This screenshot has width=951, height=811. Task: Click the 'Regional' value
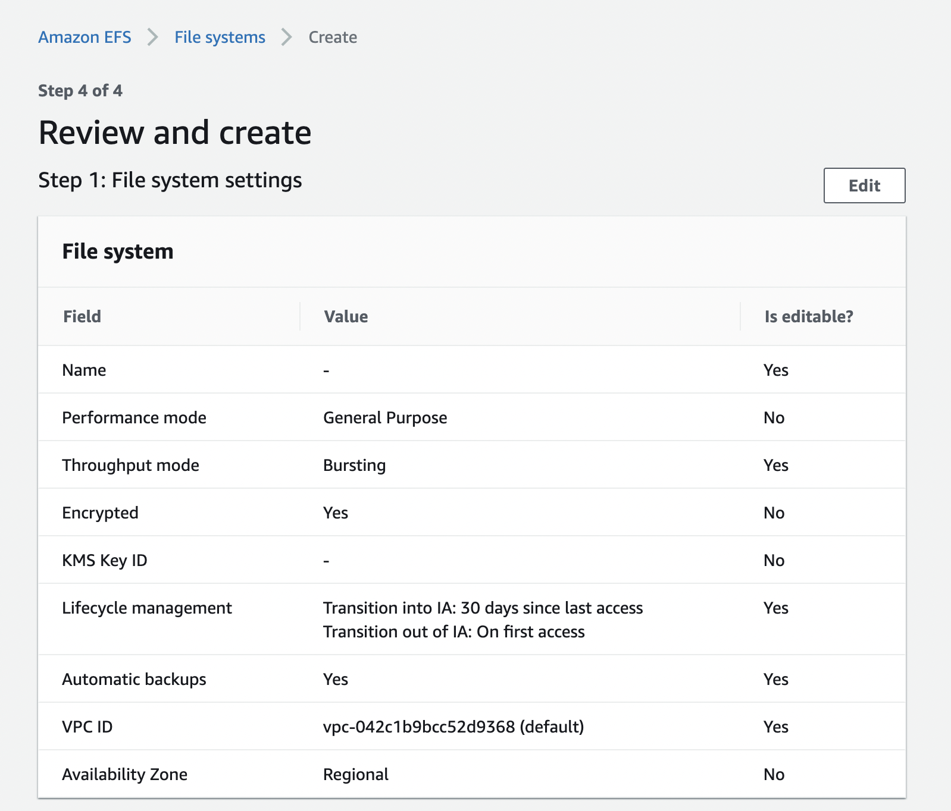pos(355,774)
